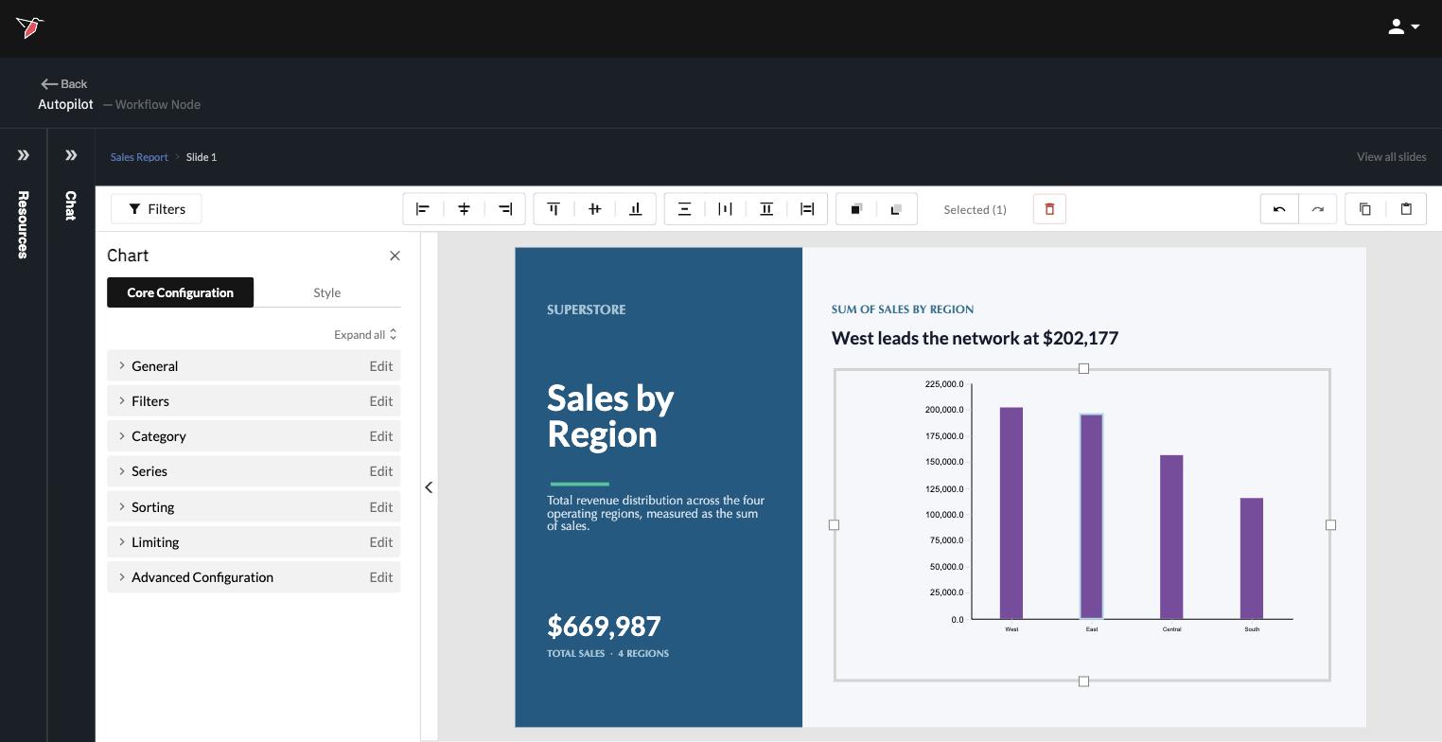Copy the selected element
The width and height of the screenshot is (1442, 742).
click(x=1365, y=209)
